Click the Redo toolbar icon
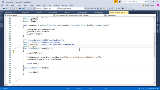Viewport: 160px width, 90px height. click(x=31, y=9)
